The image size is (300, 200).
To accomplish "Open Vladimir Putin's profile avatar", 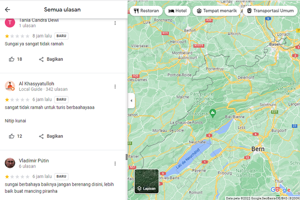I will click(10, 163).
